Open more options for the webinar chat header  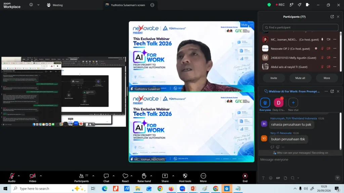click(x=326, y=91)
